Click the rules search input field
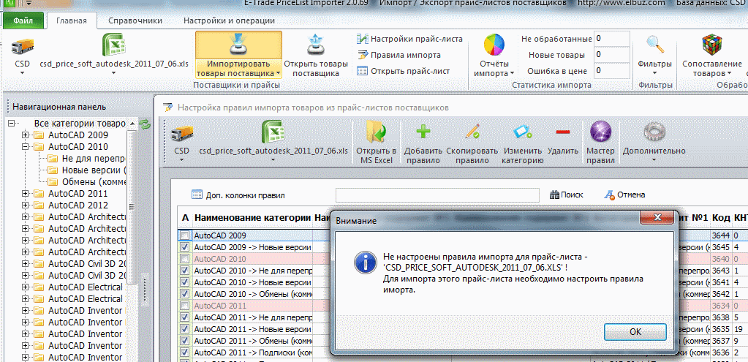The image size is (748, 362). (437, 195)
